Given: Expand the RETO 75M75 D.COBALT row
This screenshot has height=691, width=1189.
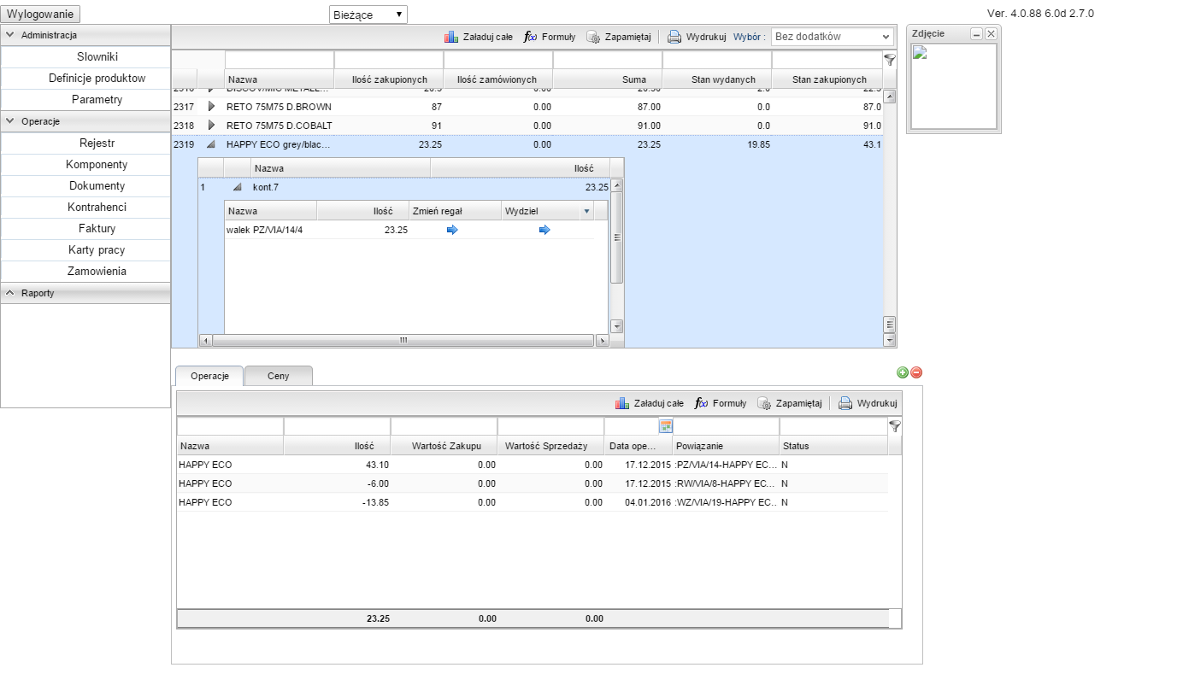Looking at the screenshot, I should coord(211,126).
